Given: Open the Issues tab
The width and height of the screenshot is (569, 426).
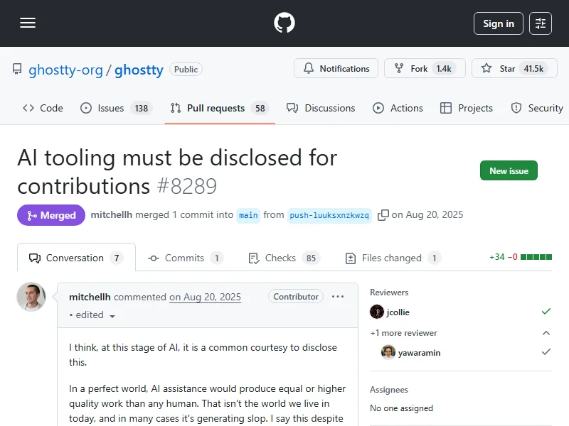Looking at the screenshot, I should click(111, 108).
